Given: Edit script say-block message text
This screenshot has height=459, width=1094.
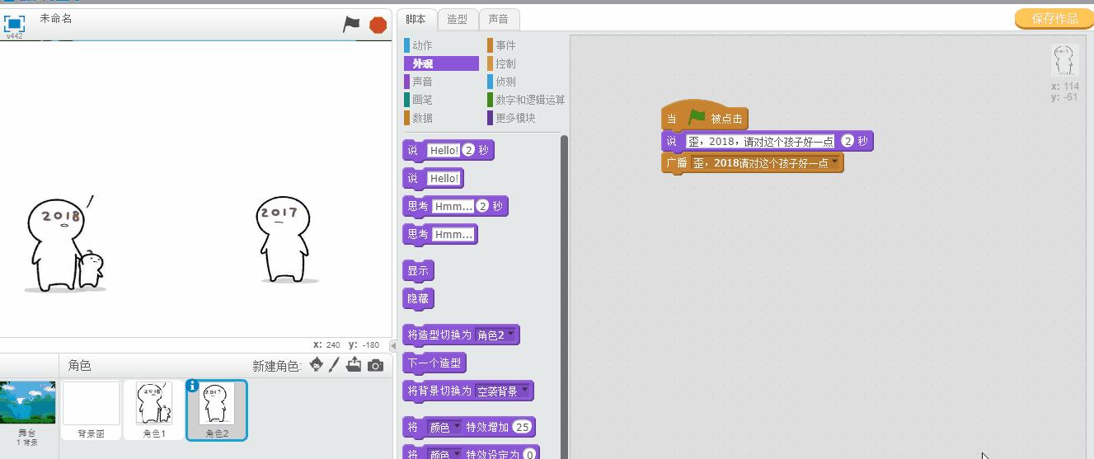Looking at the screenshot, I should pyautogui.click(x=762, y=142).
